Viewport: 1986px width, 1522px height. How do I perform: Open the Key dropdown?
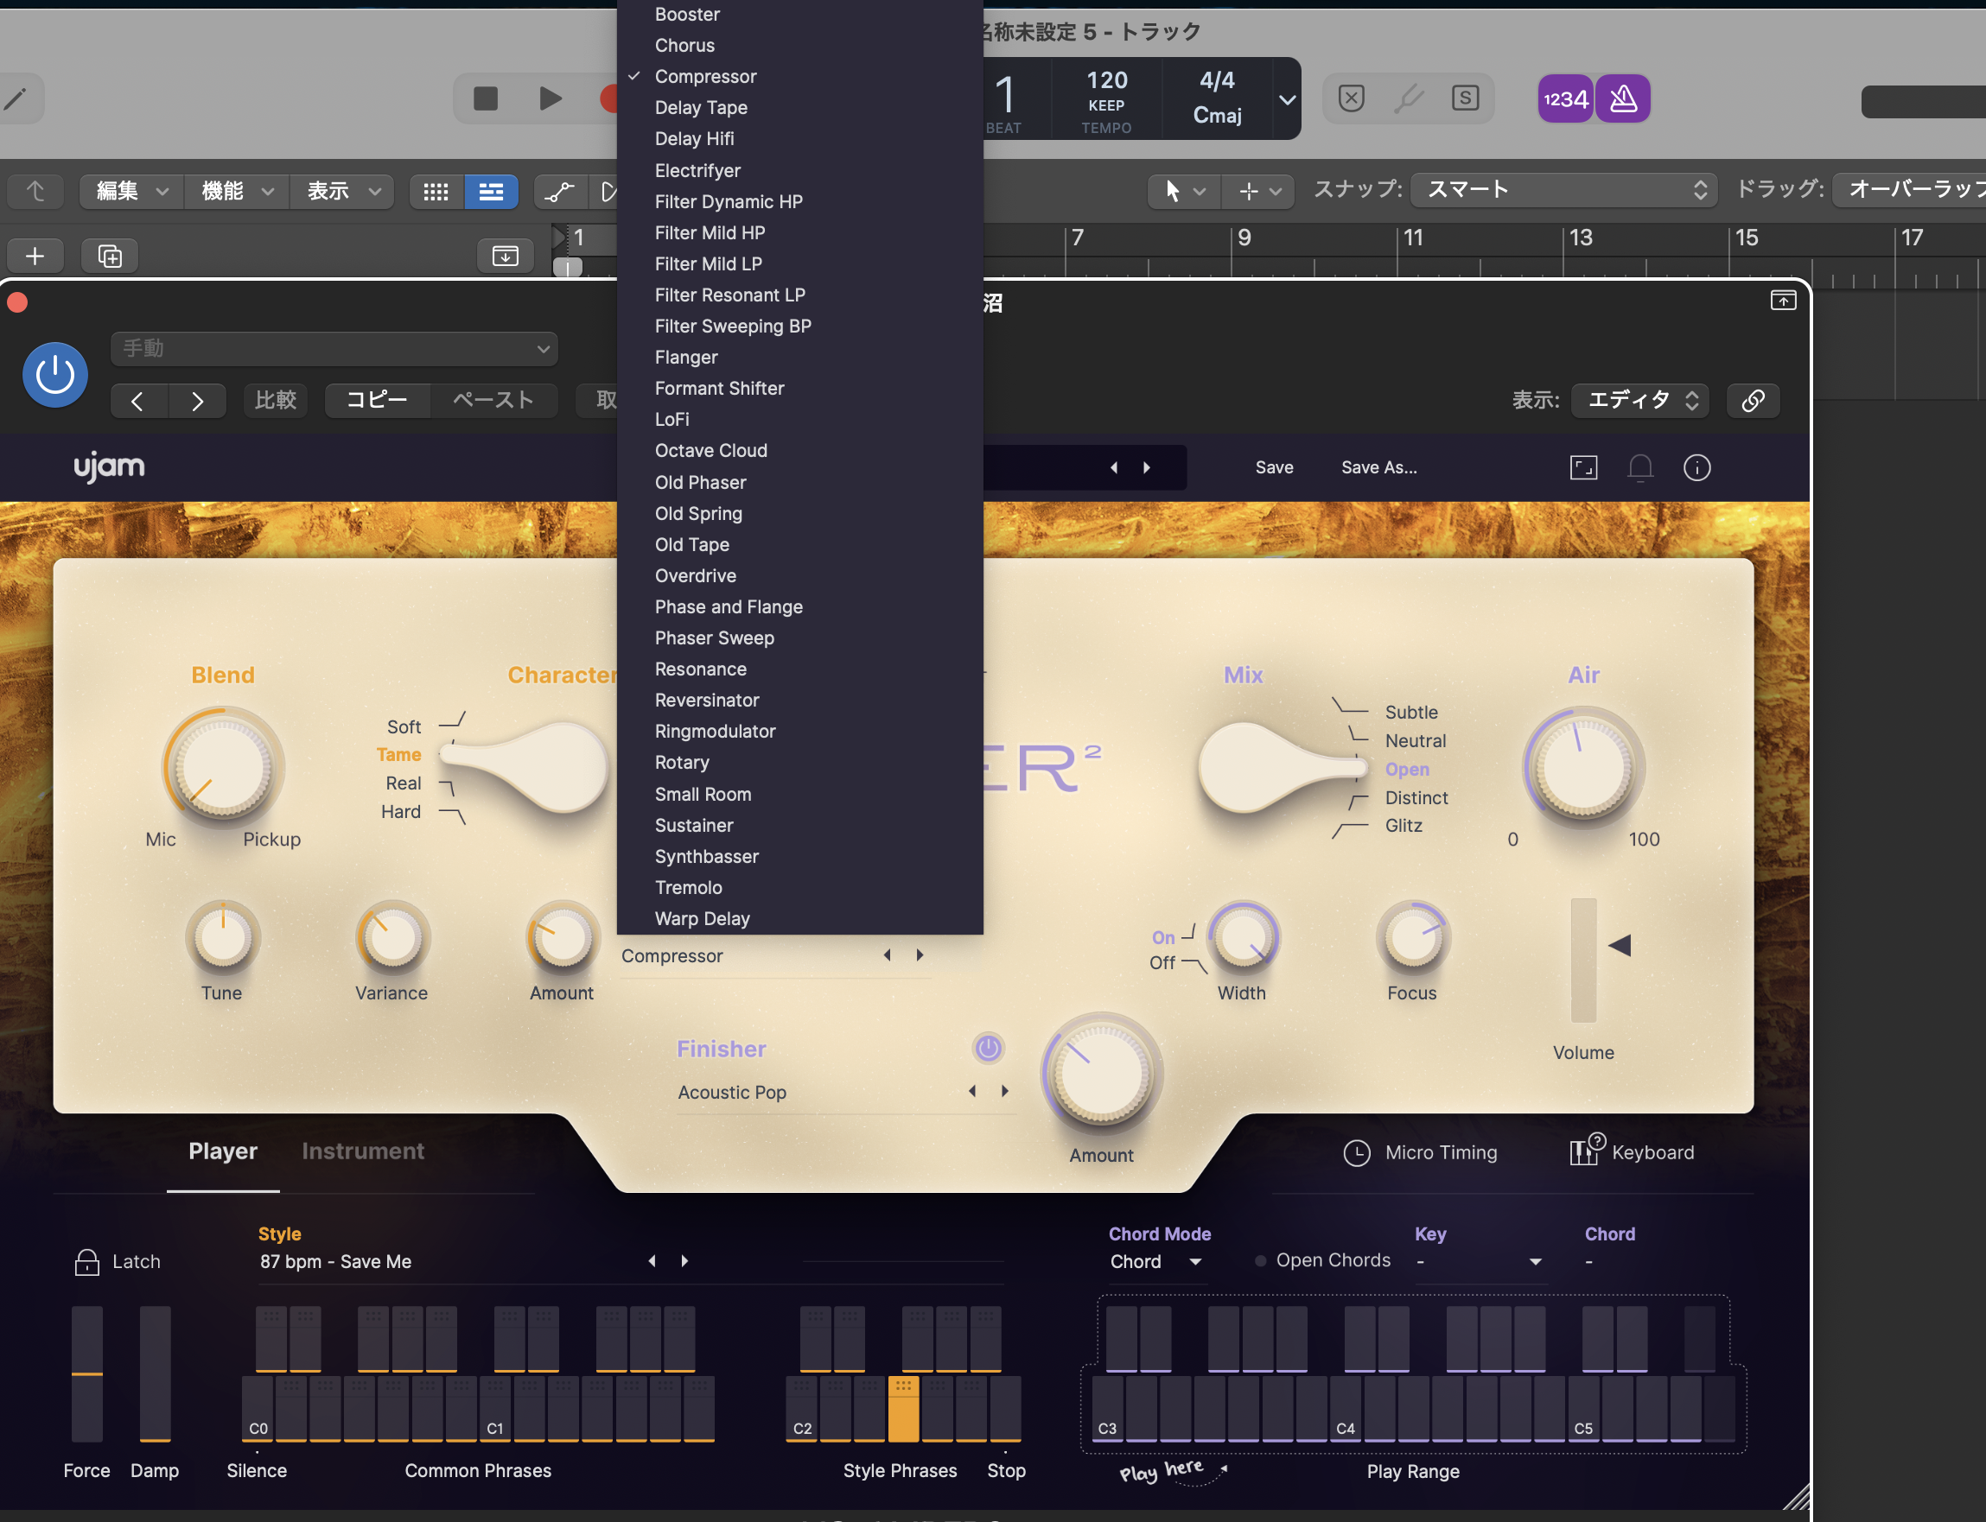point(1480,1262)
